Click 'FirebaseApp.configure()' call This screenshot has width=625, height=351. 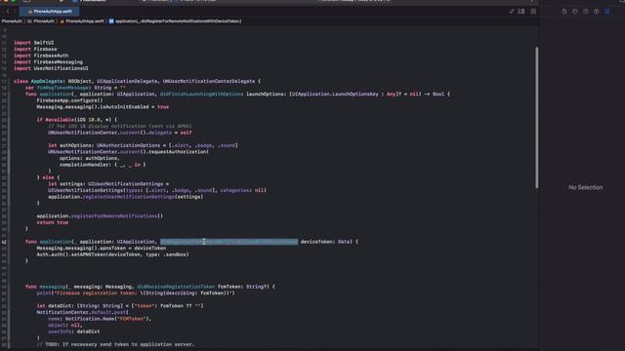pyautogui.click(x=69, y=100)
